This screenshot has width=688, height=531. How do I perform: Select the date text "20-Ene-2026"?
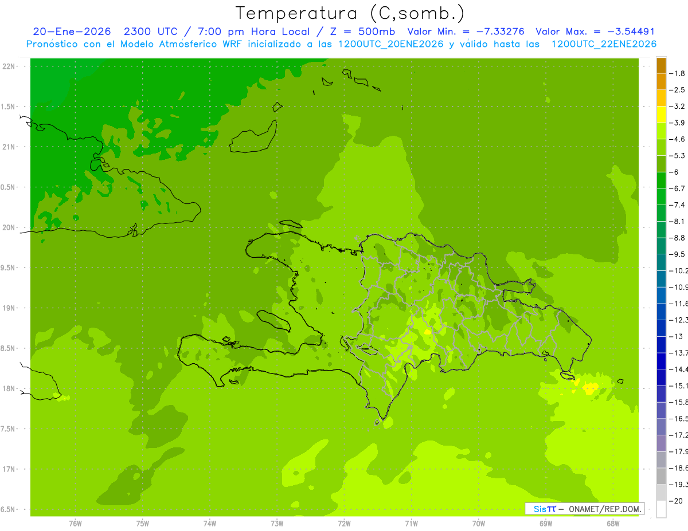(x=72, y=32)
